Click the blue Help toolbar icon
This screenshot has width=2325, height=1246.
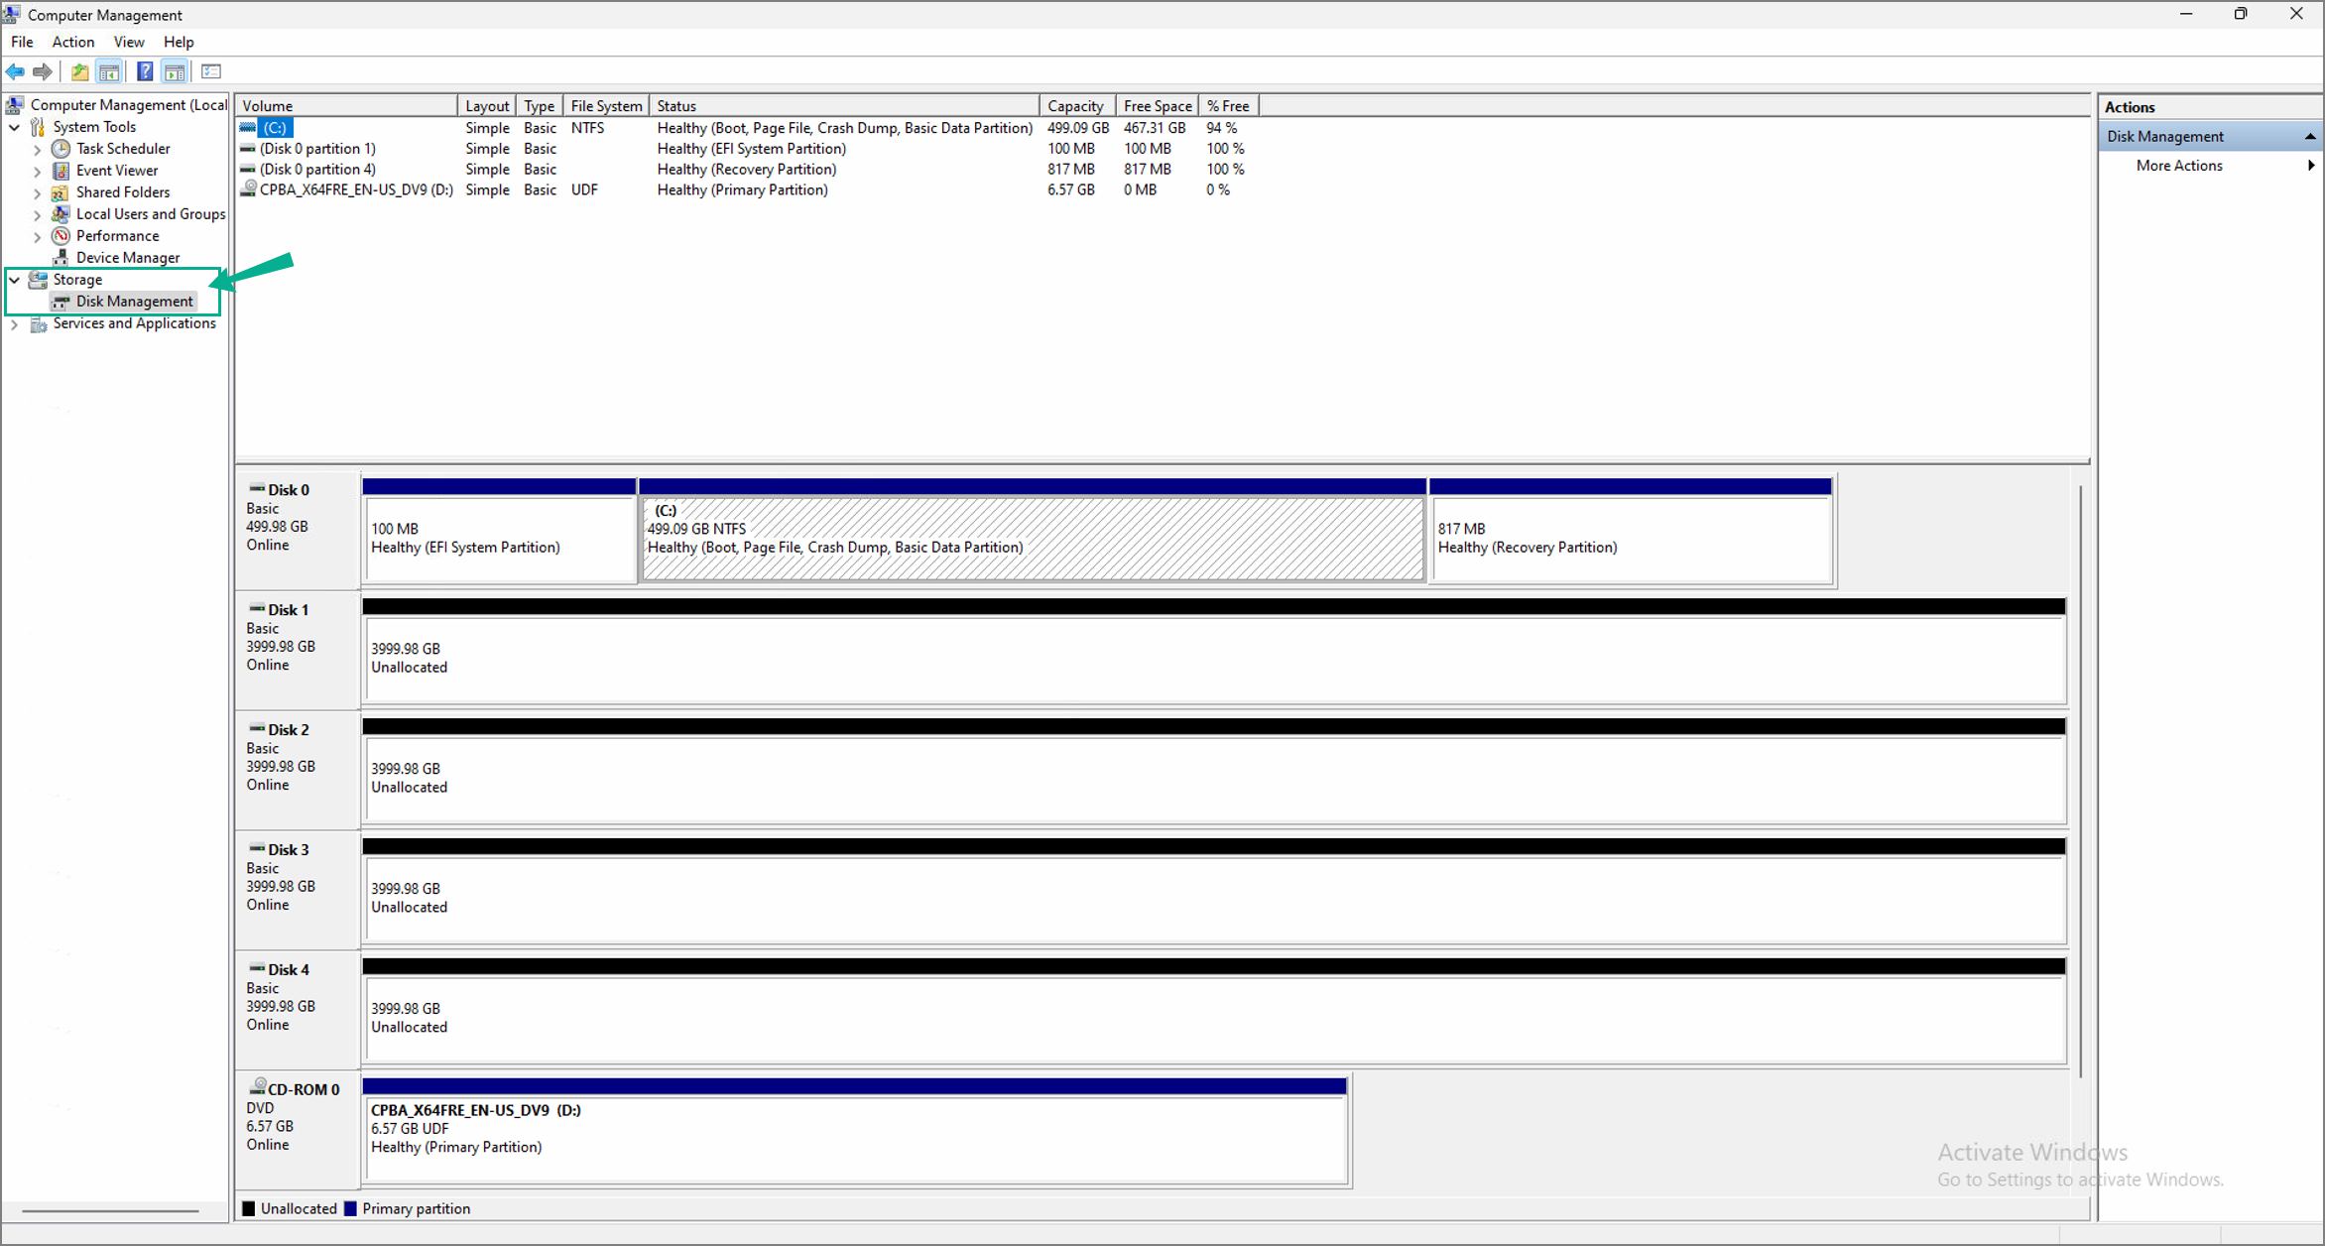(145, 71)
